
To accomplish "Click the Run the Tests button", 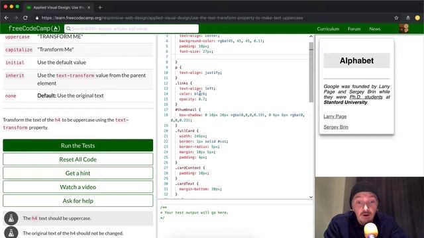I will coord(78,145).
